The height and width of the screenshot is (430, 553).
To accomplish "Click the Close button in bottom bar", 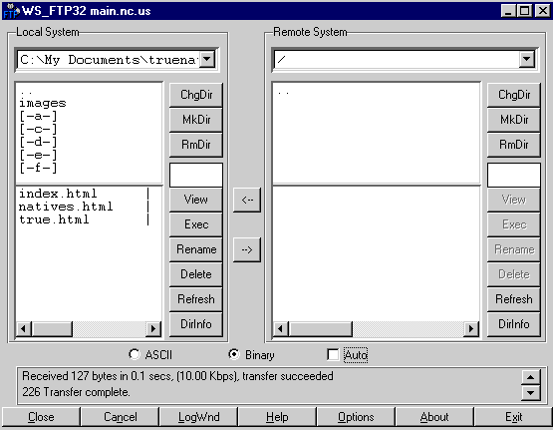I will [41, 417].
